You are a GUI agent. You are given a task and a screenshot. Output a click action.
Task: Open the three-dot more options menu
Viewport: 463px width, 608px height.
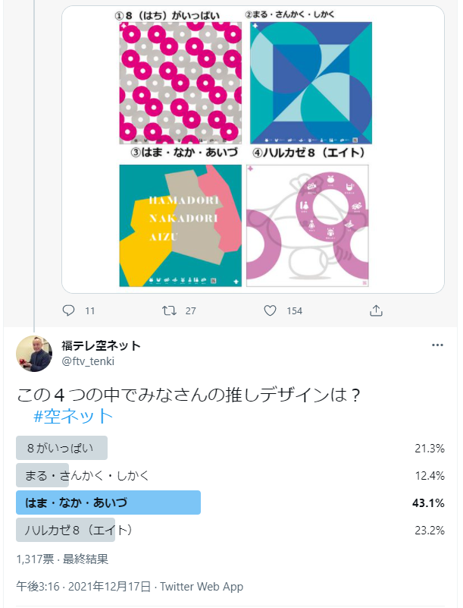pos(437,345)
